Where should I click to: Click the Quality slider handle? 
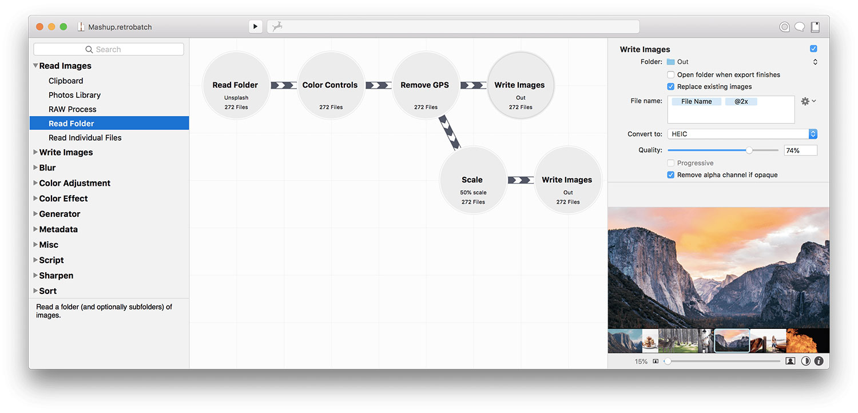pos(749,150)
